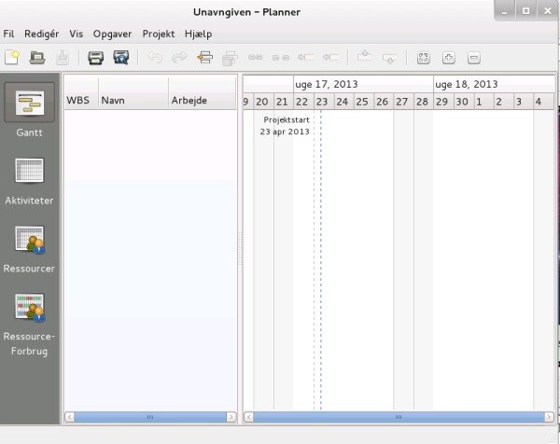This screenshot has height=444, width=560.
Task: Click the Print toolbar icon
Action: 96,58
